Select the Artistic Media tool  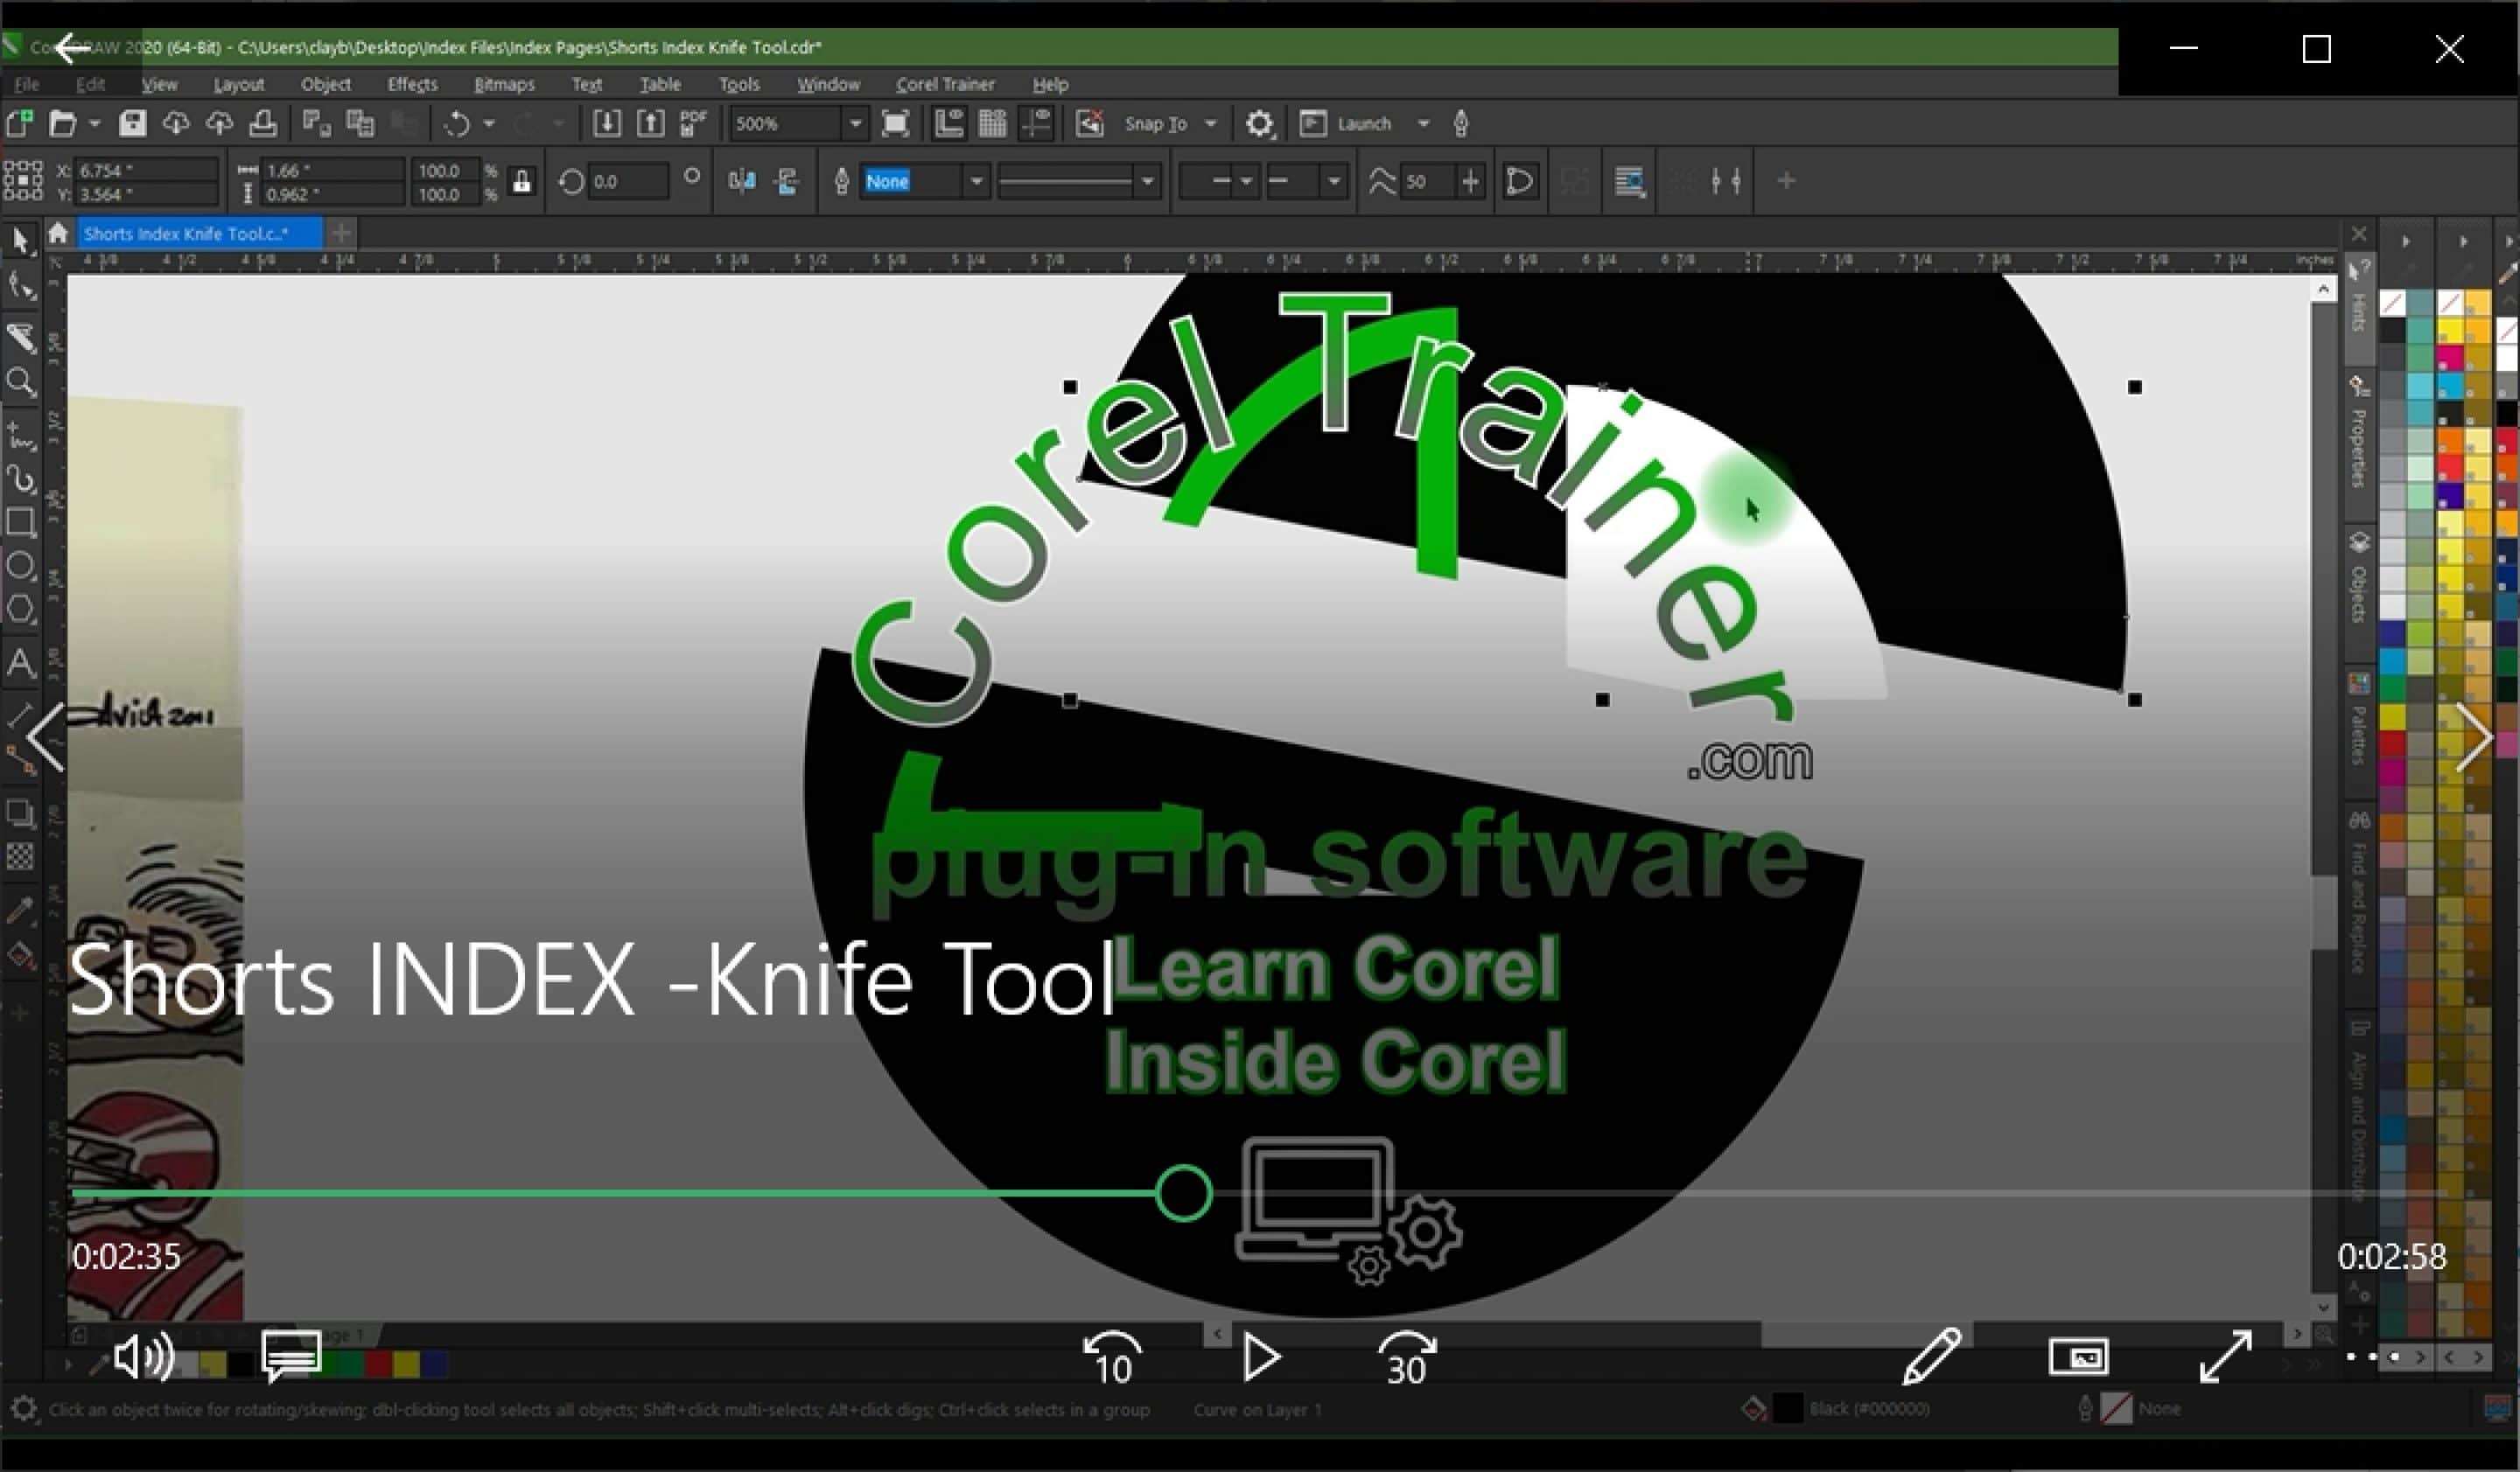(21, 481)
